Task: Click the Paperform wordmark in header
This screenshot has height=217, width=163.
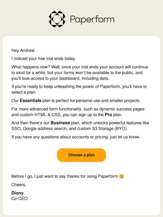Action: (92, 19)
